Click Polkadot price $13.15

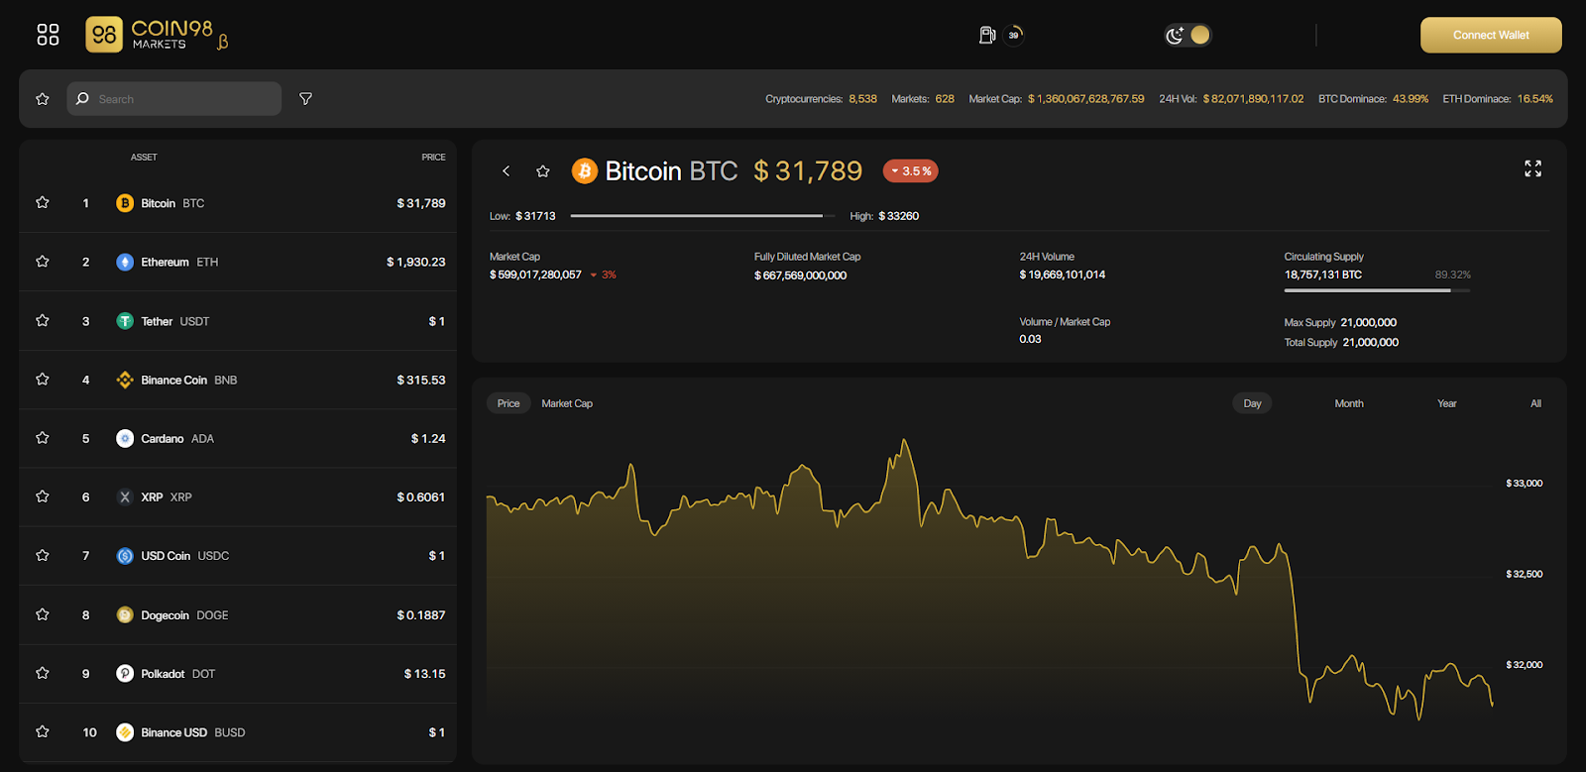(x=425, y=674)
